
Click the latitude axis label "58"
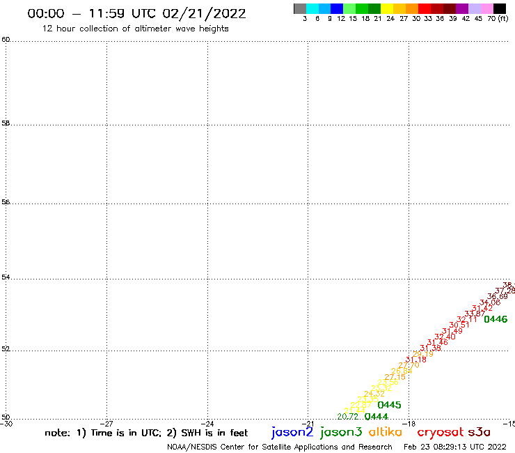click(6, 123)
